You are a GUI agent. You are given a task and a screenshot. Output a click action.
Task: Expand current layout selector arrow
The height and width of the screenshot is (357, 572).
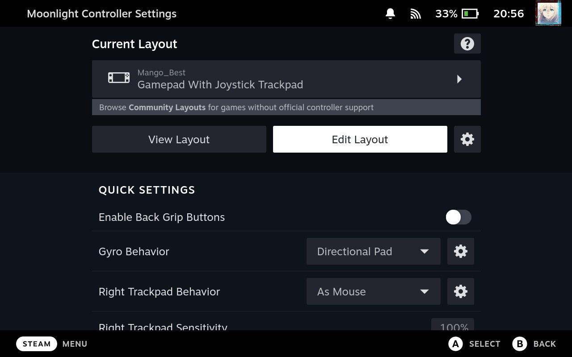pos(459,79)
